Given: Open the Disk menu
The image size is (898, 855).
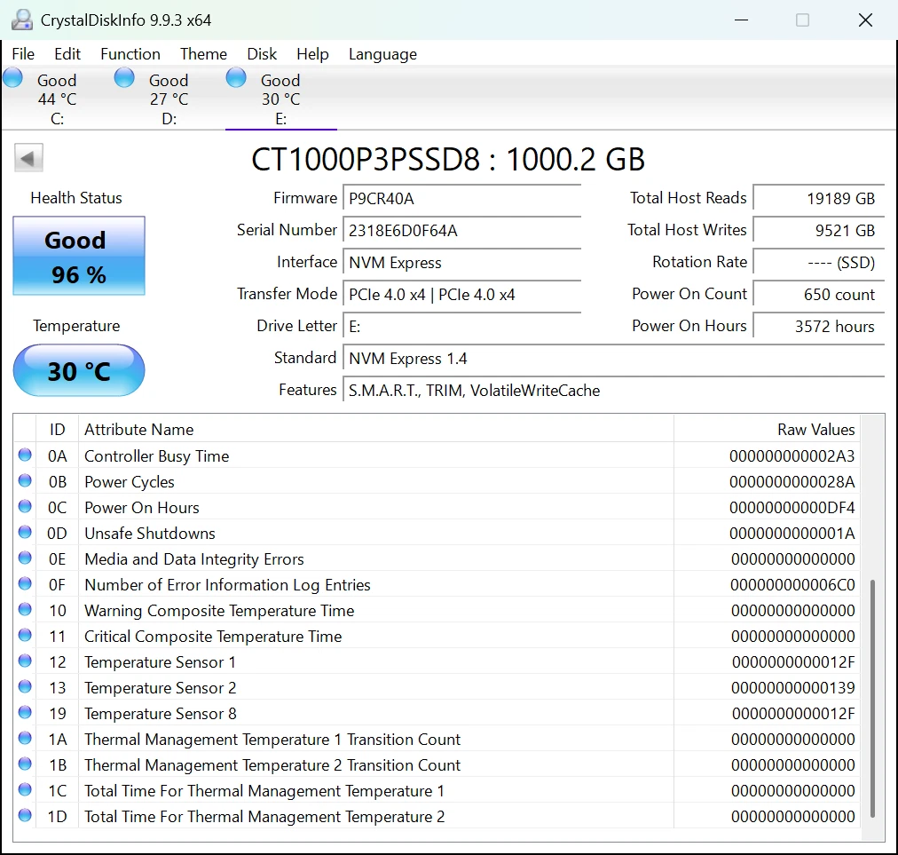Looking at the screenshot, I should [262, 54].
